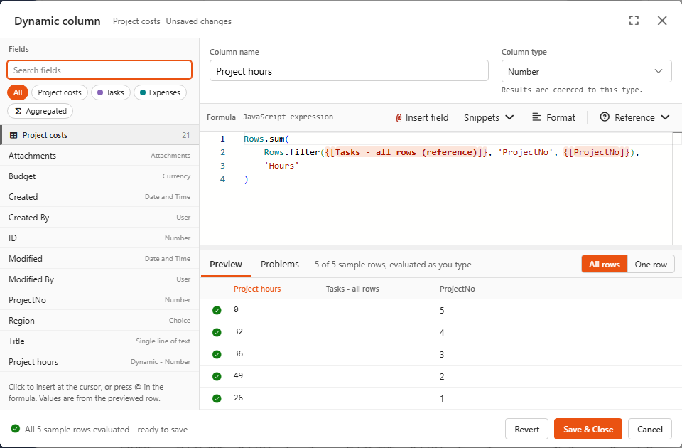The image size is (682, 448).
Task: Click the Project hours preview column header
Action: coord(257,289)
